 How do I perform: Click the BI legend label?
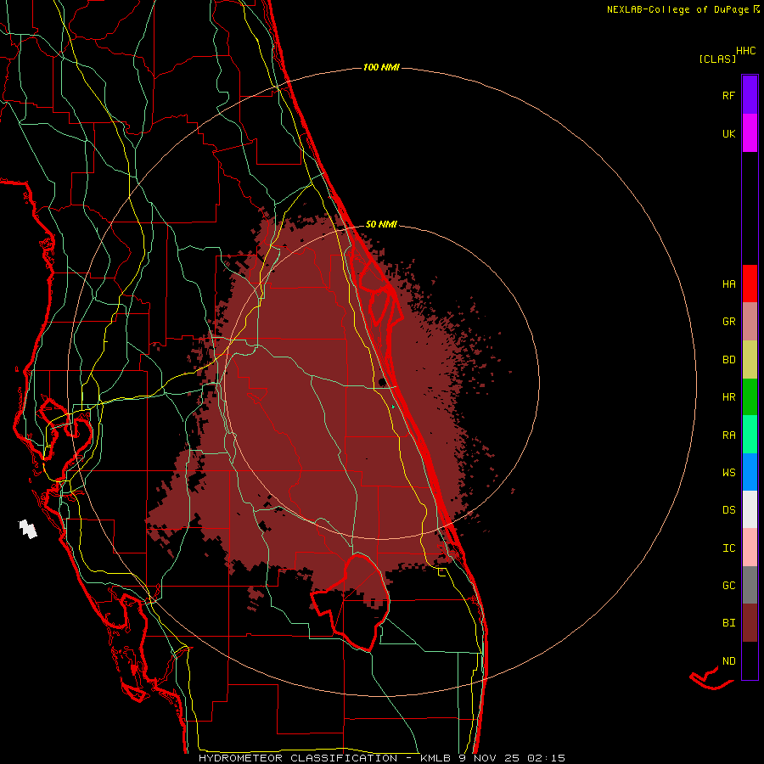pyautogui.click(x=728, y=623)
